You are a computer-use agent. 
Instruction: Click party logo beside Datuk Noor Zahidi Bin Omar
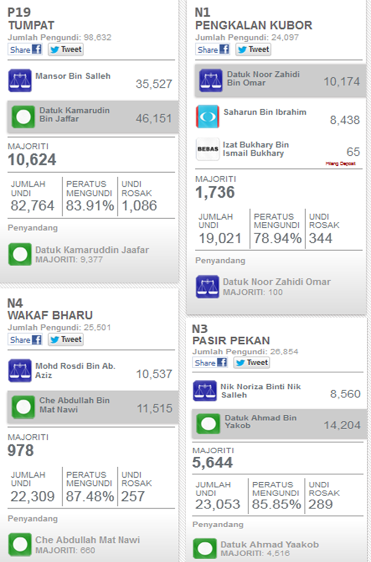211,80
